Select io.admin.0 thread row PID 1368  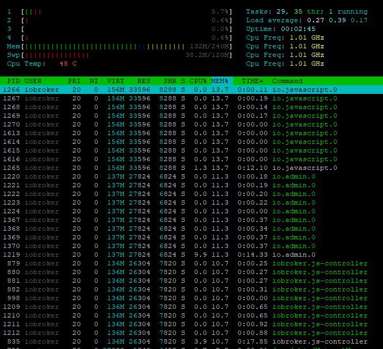click(x=191, y=229)
